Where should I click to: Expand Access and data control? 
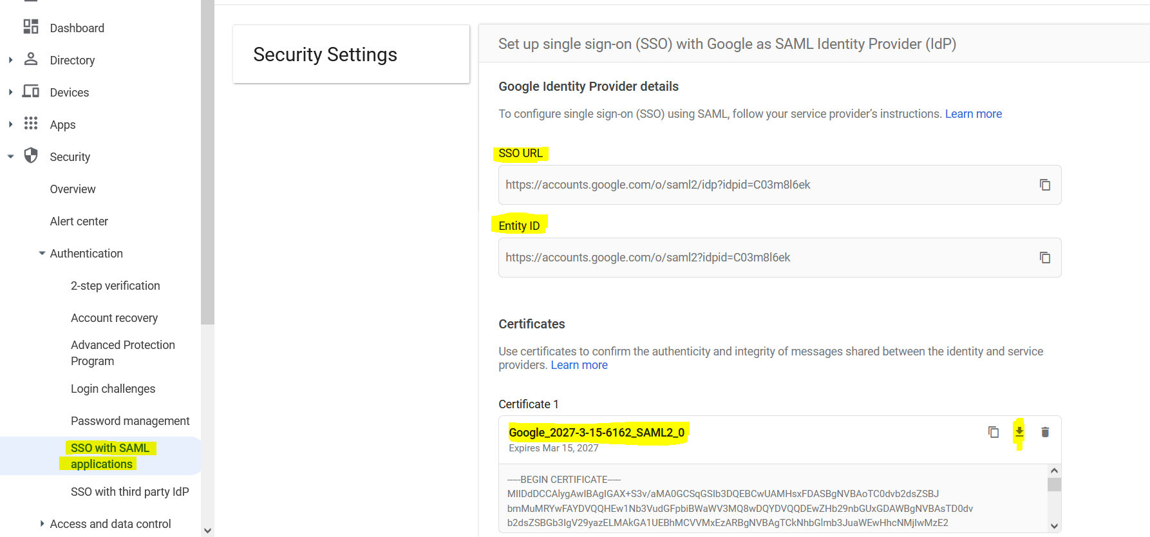coord(42,523)
